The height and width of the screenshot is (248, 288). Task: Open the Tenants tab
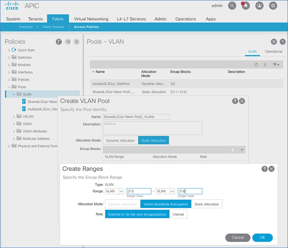click(x=35, y=19)
